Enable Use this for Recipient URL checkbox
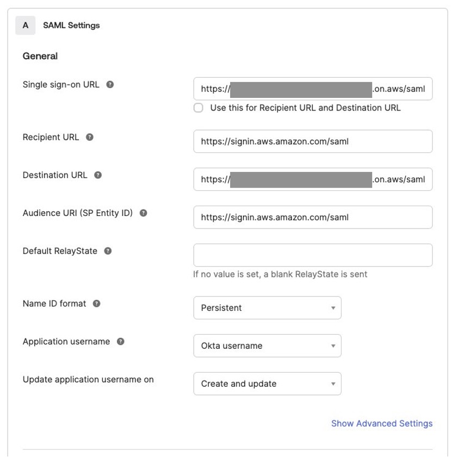The image size is (459, 457). (198, 108)
